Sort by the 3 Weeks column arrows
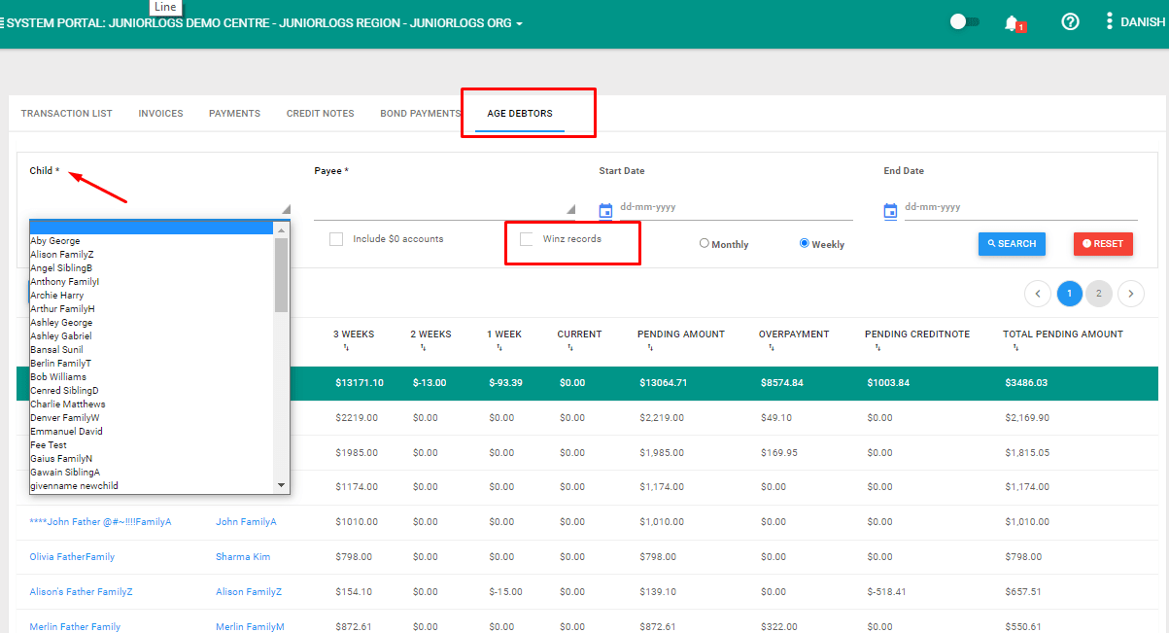1169x633 pixels. pos(346,347)
